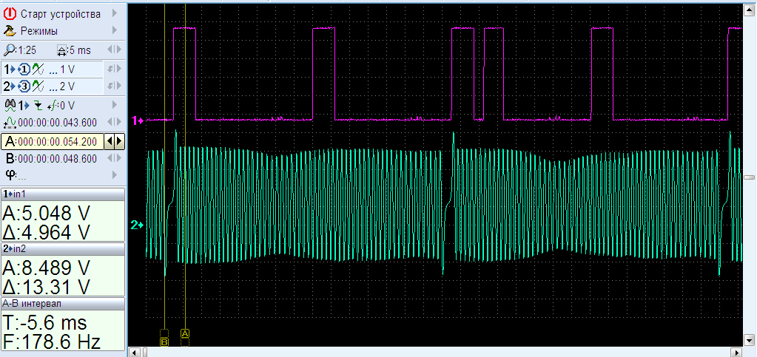
Task: Select in1 delta Δ:4.964 V
Action: [46, 232]
